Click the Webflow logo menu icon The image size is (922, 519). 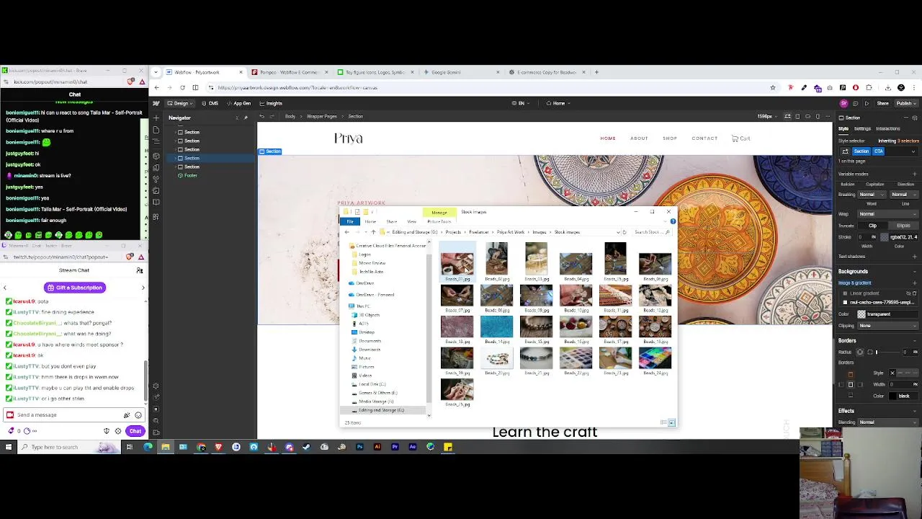click(x=156, y=103)
